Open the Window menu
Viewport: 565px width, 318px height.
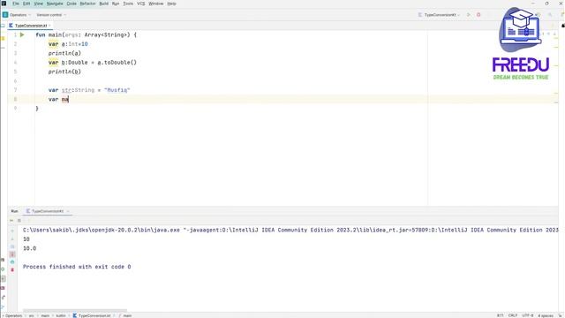(x=156, y=4)
